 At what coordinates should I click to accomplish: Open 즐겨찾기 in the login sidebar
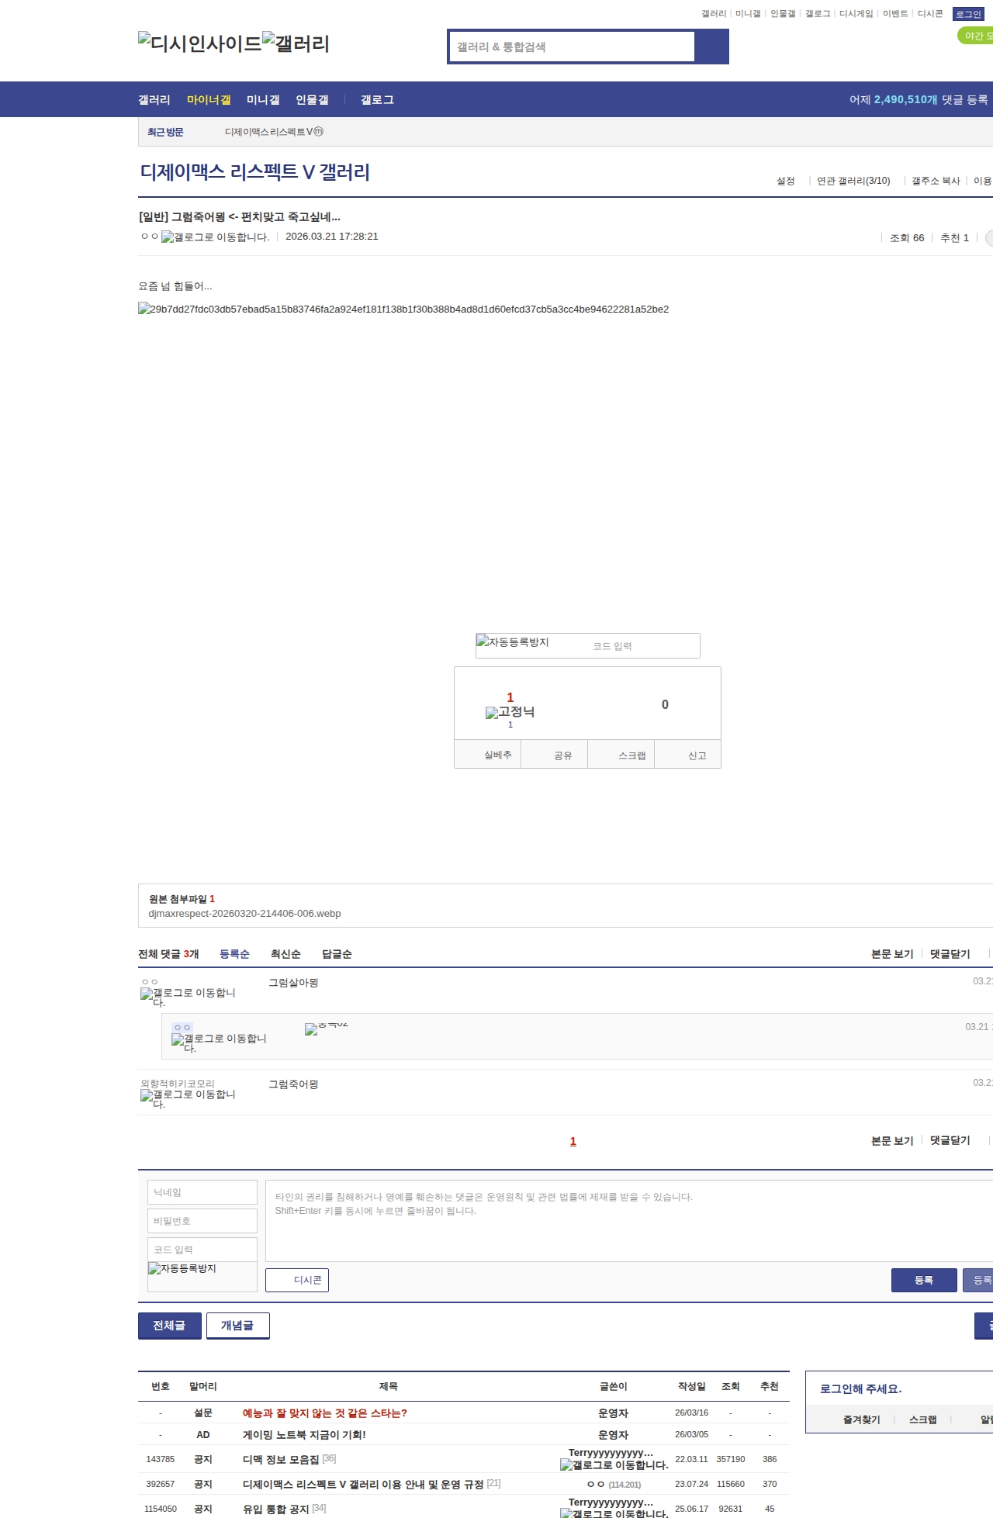point(862,1419)
